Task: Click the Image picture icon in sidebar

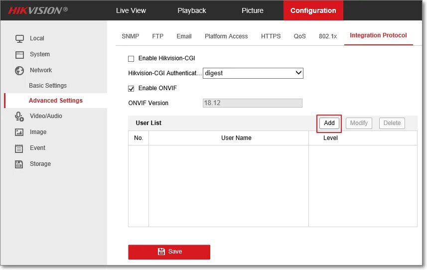Action: (19, 133)
